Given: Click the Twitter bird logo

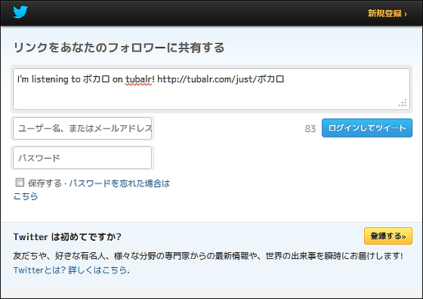Looking at the screenshot, I should click(20, 12).
